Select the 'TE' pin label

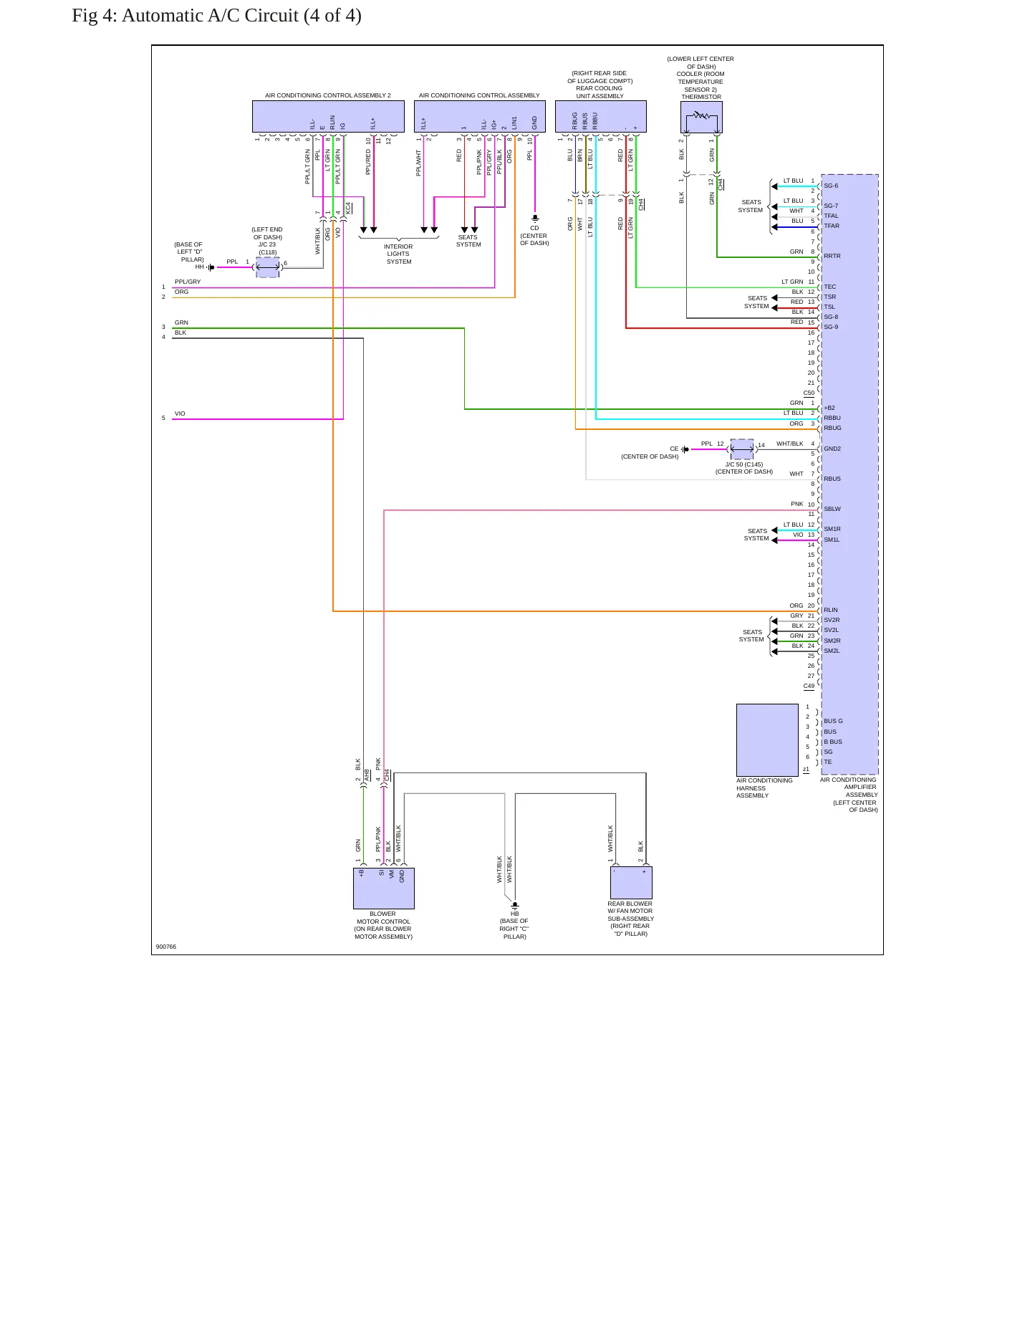(828, 762)
